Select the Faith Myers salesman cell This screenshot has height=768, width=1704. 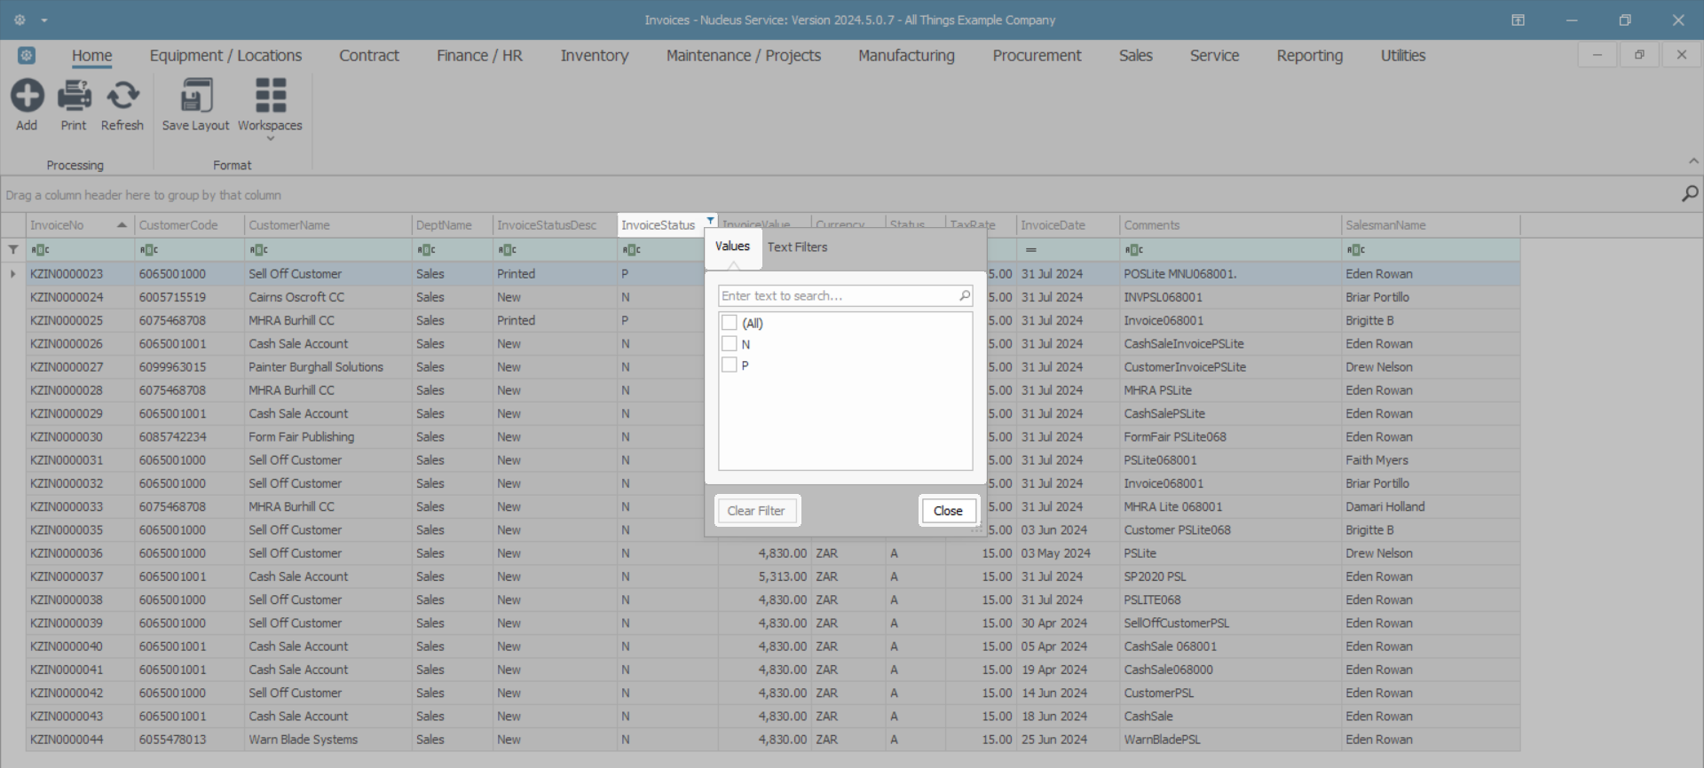coord(1431,460)
